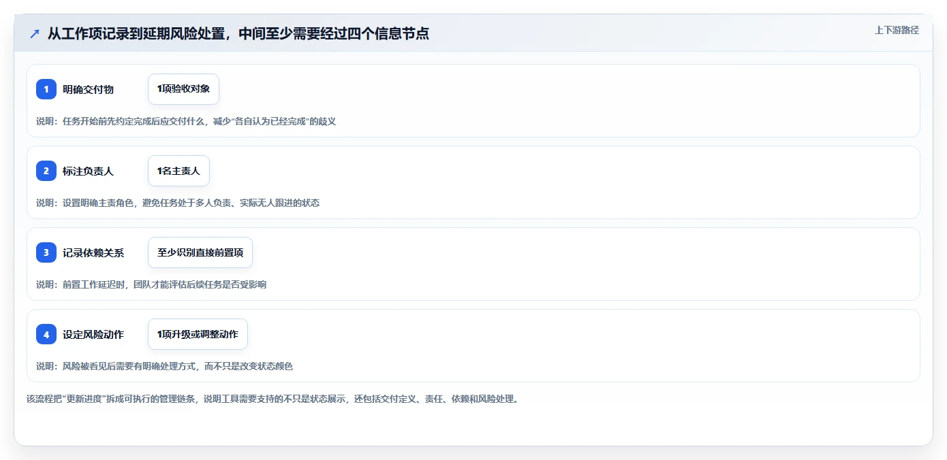Click the step 1 number badge
The width and height of the screenshot is (947, 460).
46,89
